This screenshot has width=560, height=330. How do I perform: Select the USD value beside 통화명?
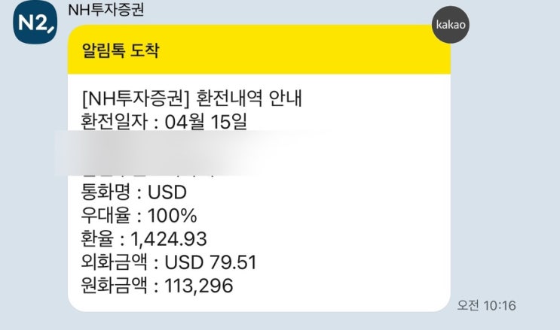(167, 193)
